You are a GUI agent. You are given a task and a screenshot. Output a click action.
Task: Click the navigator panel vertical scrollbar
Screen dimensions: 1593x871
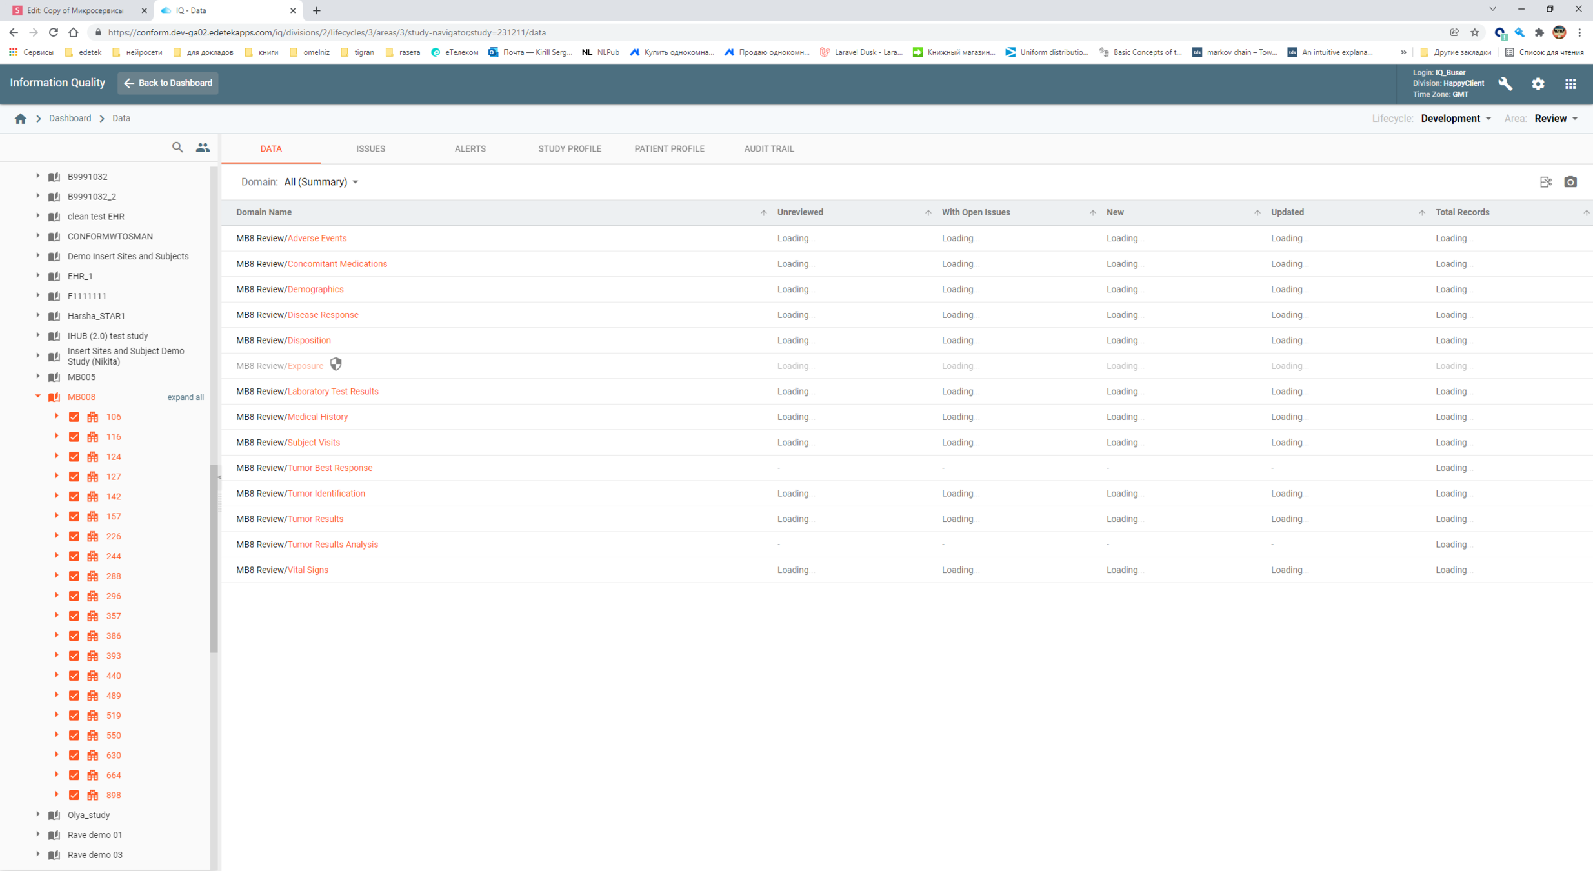[214, 559]
